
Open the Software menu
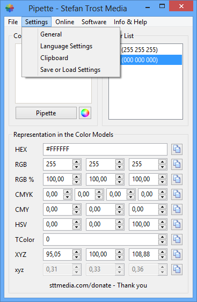(x=94, y=22)
